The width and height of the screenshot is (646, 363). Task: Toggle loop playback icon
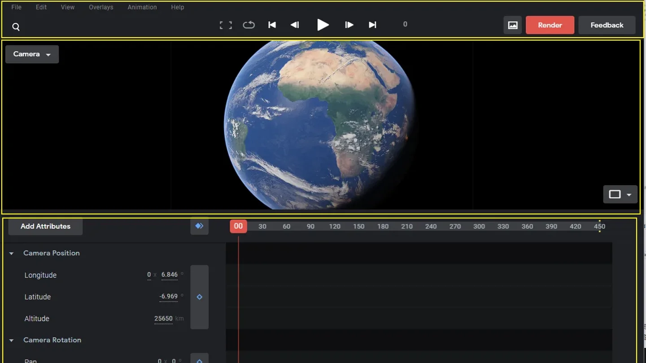coord(249,25)
